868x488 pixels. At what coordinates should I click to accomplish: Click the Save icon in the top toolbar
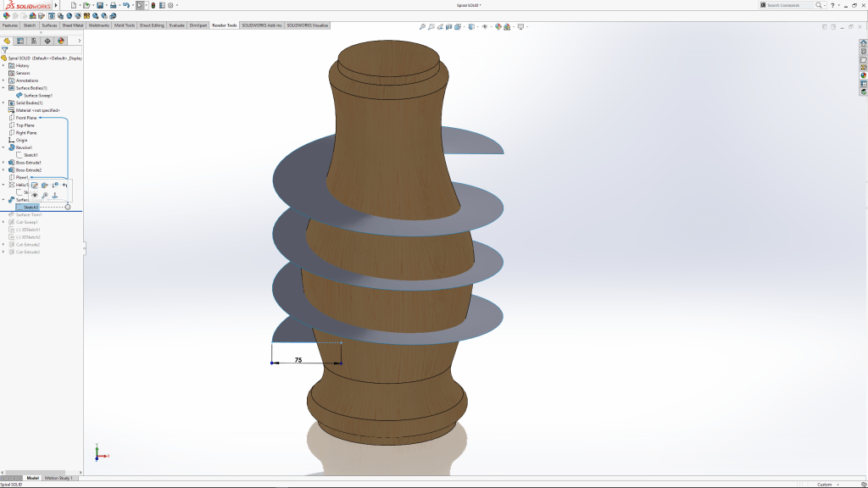tap(99, 5)
